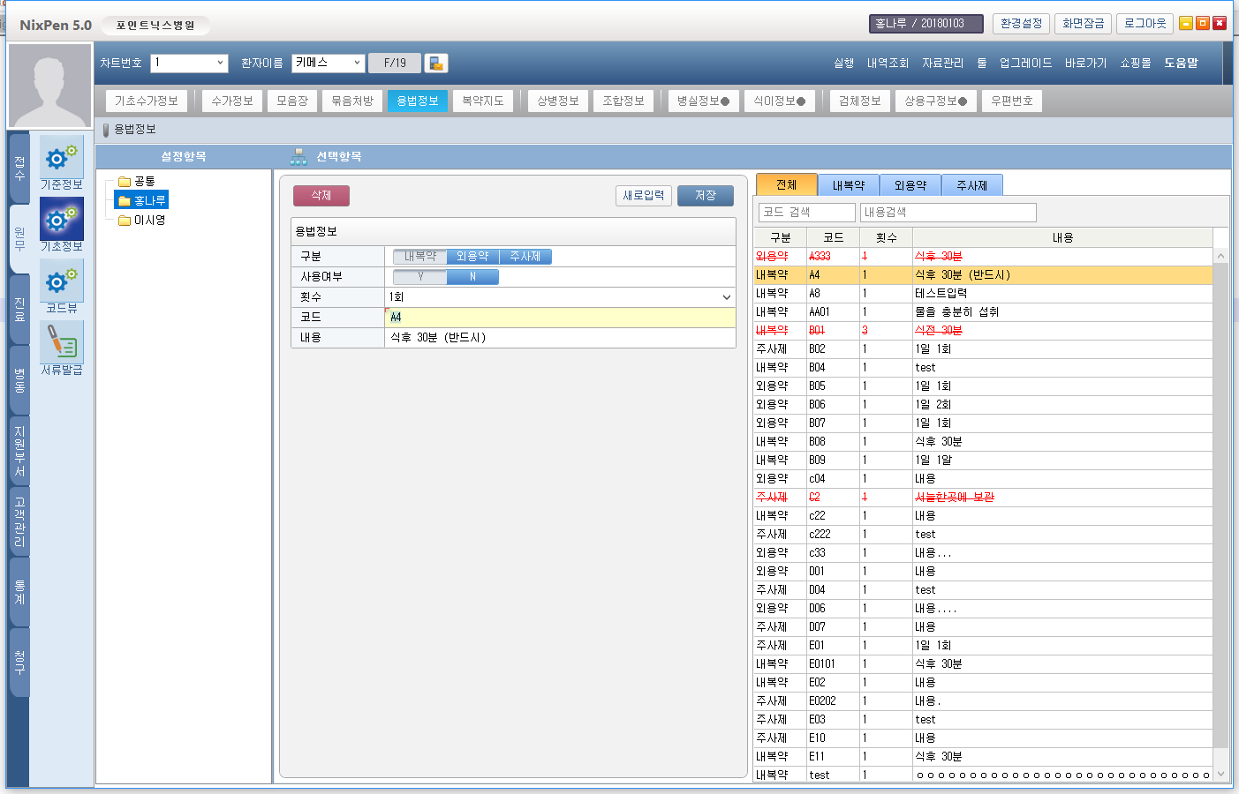This screenshot has height=794, width=1239.
Task: Open the 기초정보 gear icon
Action: tap(61, 219)
